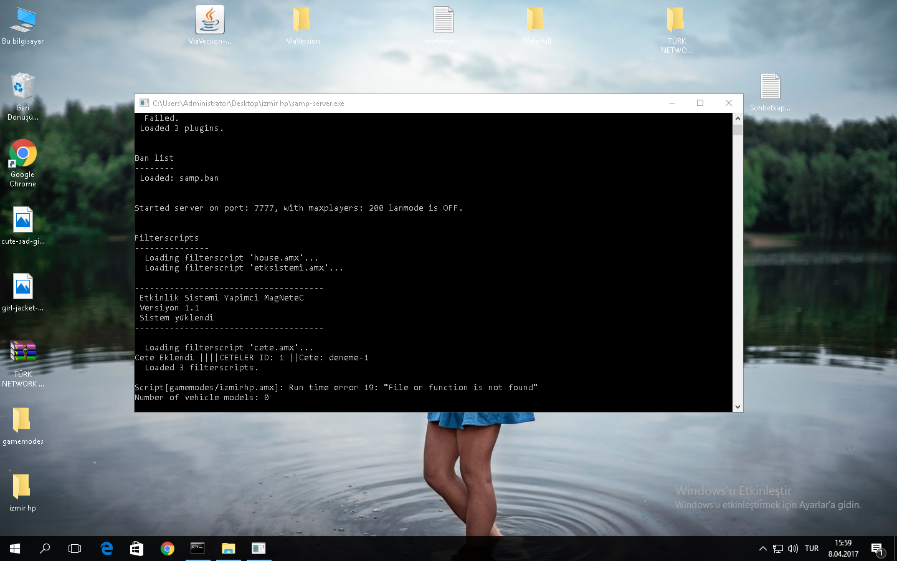Click 'Loading filterscript 'house.amx'' line
The image size is (897, 561).
pyautogui.click(x=231, y=258)
